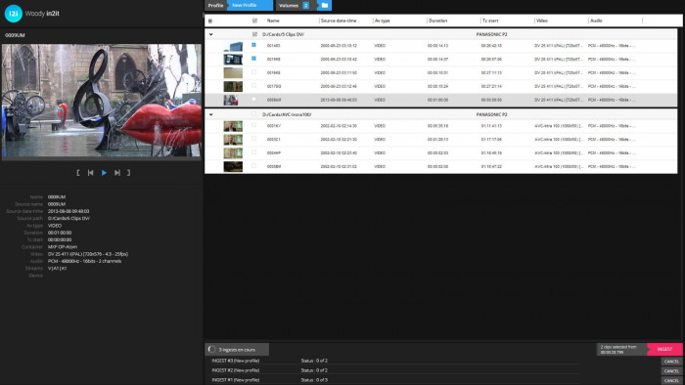Set the in point with the left bracket icon
This screenshot has width=685, height=385.
tap(77, 173)
